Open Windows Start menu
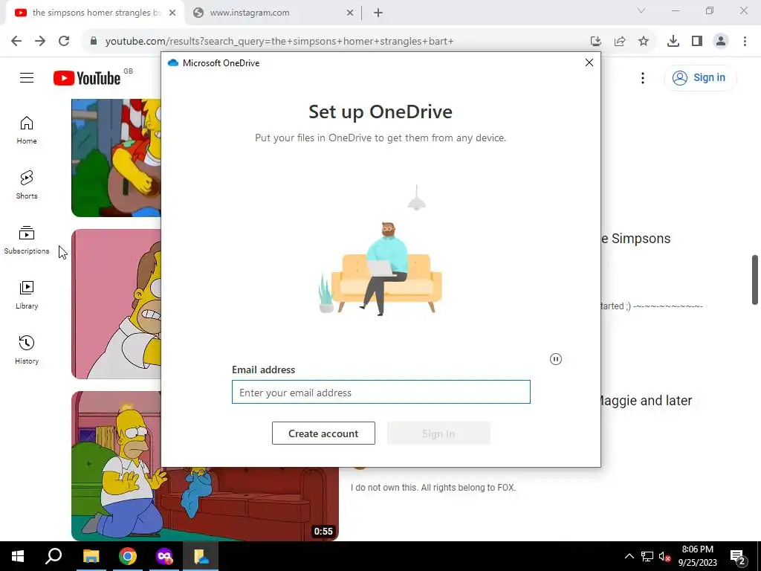The image size is (761, 571). 18,556
